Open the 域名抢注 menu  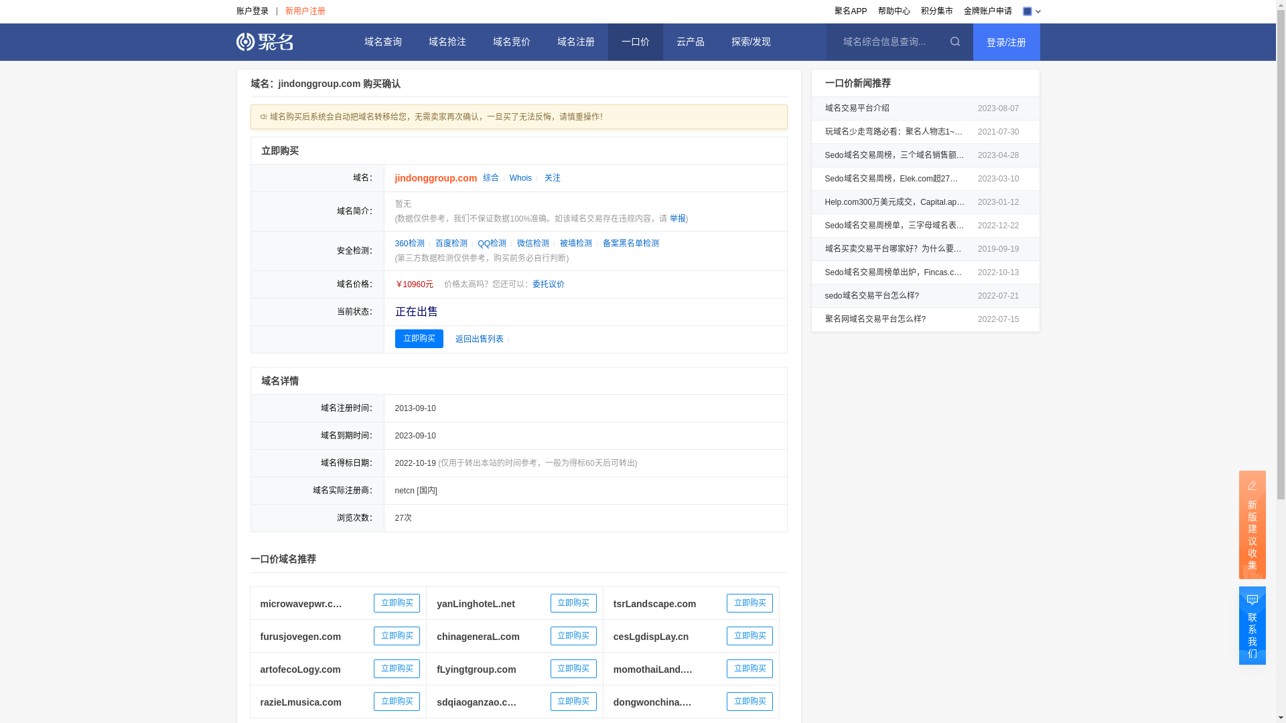point(447,42)
